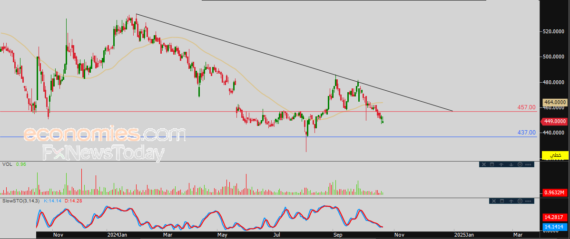Click the VOL indicator label
Viewport: 570px width, 239px height.
click(x=7, y=164)
